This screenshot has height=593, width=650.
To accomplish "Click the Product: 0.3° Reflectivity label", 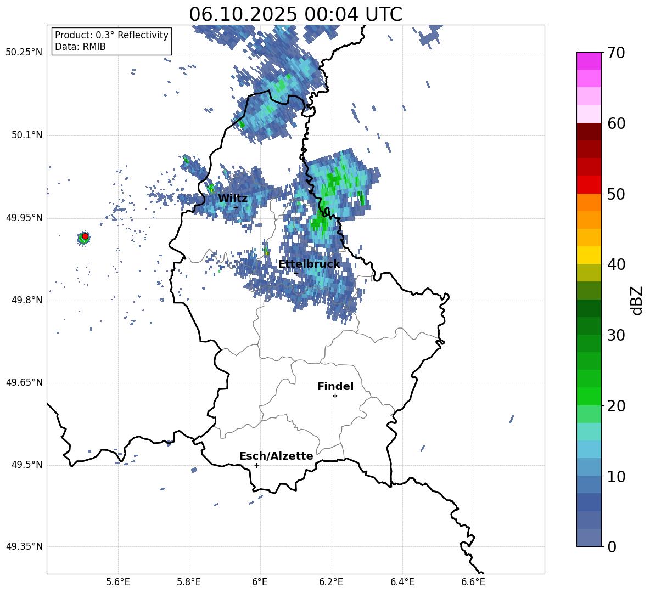I will pyautogui.click(x=111, y=35).
